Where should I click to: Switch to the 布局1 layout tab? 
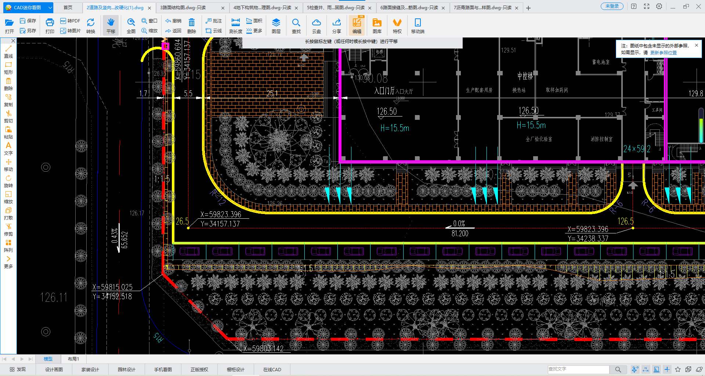(x=73, y=359)
